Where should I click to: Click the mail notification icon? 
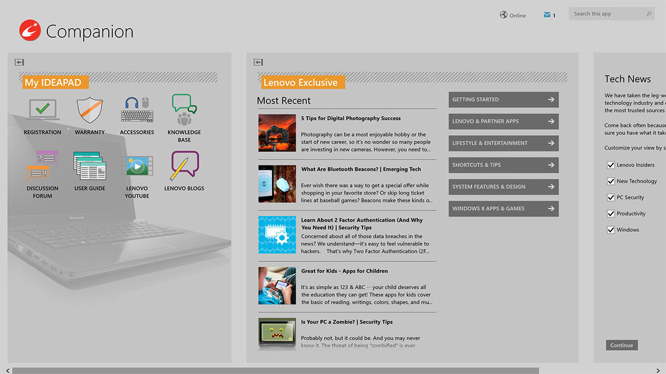point(547,15)
